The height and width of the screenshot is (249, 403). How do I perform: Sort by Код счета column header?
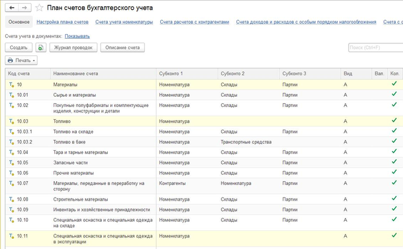[x=28, y=74]
